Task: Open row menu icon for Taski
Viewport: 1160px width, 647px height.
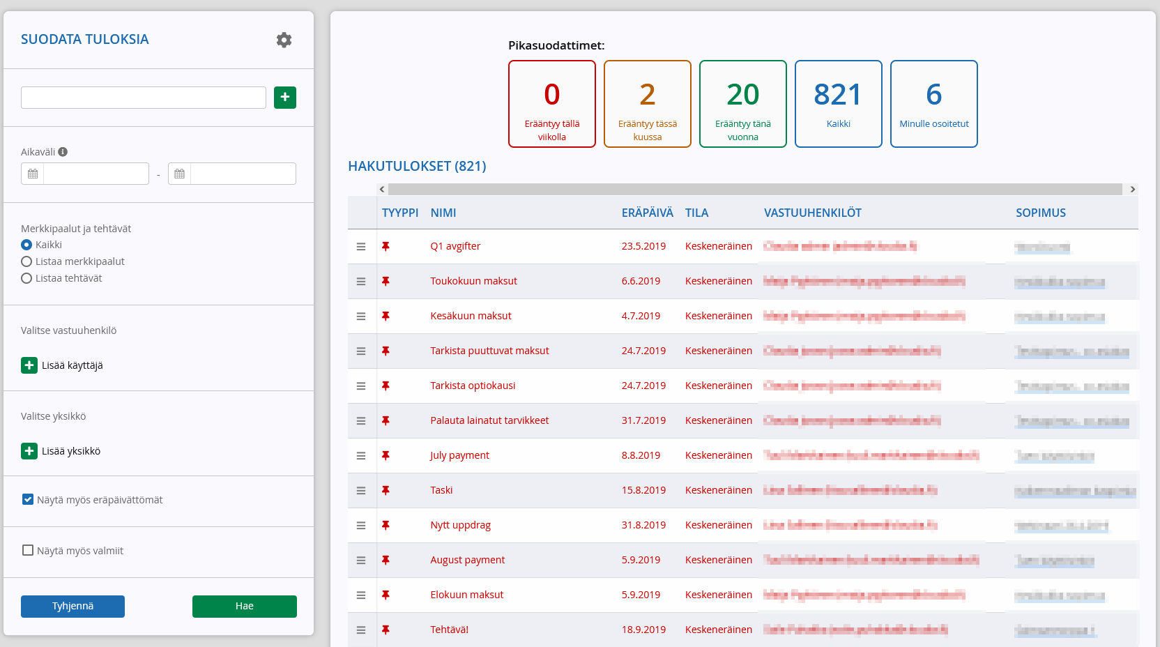Action: click(361, 491)
